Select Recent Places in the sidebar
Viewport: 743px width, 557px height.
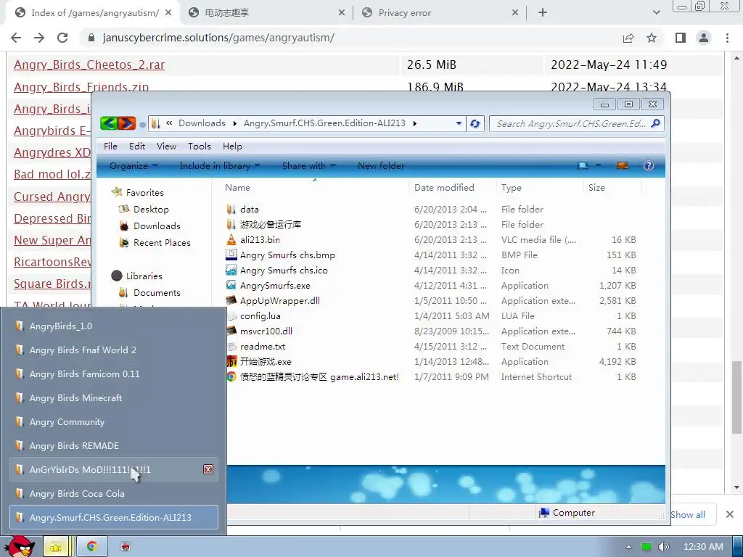162,242
